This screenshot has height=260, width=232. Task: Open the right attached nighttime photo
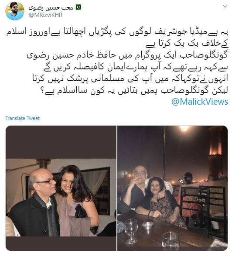coord(173,188)
